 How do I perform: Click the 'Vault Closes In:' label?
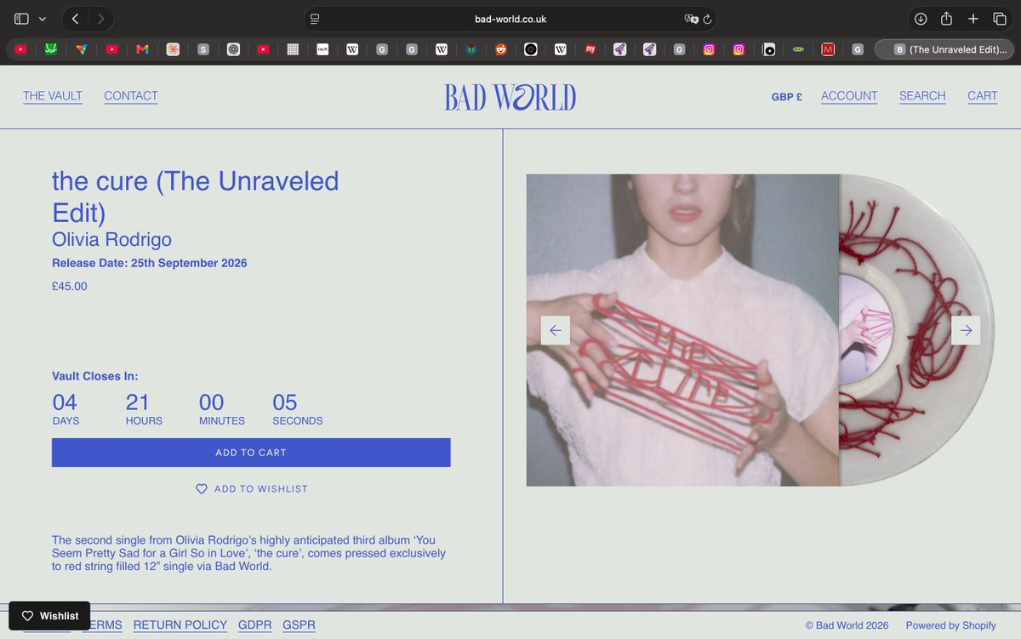coord(95,376)
